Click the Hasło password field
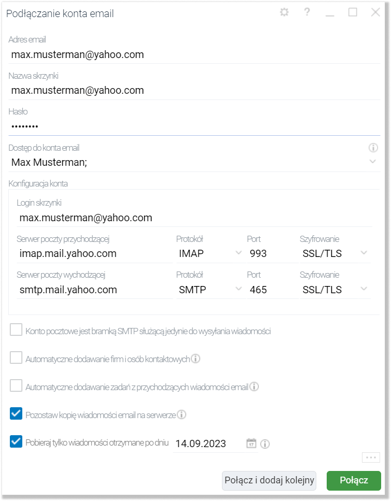This screenshot has width=391, height=501. (x=192, y=126)
